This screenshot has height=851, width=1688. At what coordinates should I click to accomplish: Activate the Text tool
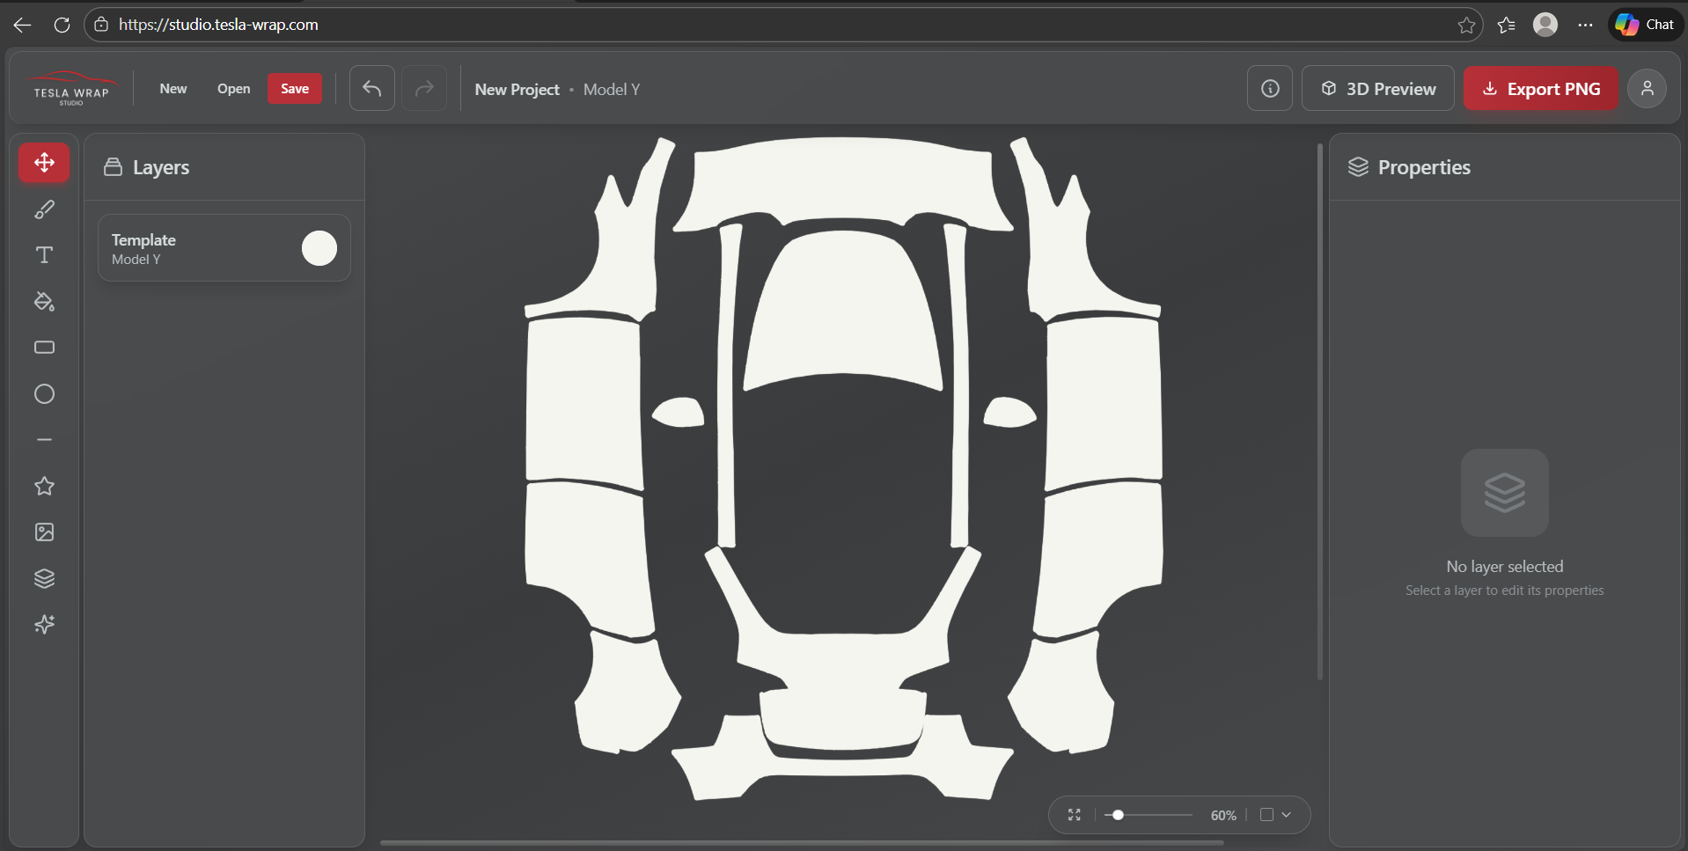44,255
